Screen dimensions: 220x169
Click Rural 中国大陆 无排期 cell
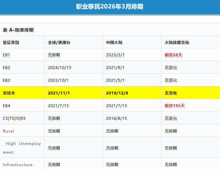(x=112, y=131)
